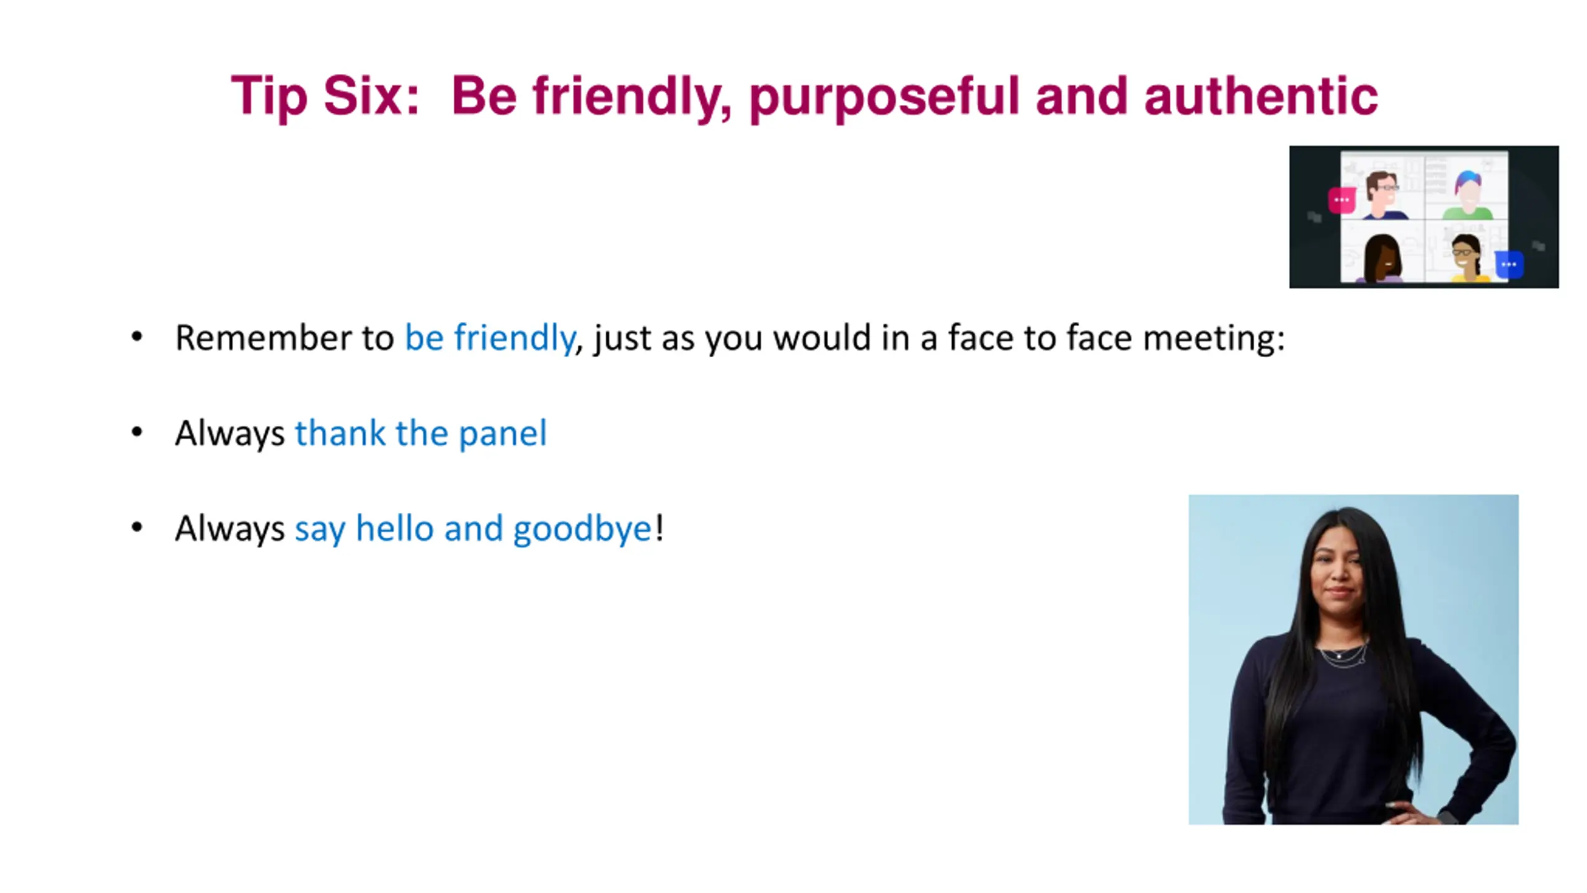Click small grey icon left of video grid
The image size is (1587, 893).
click(x=1314, y=216)
